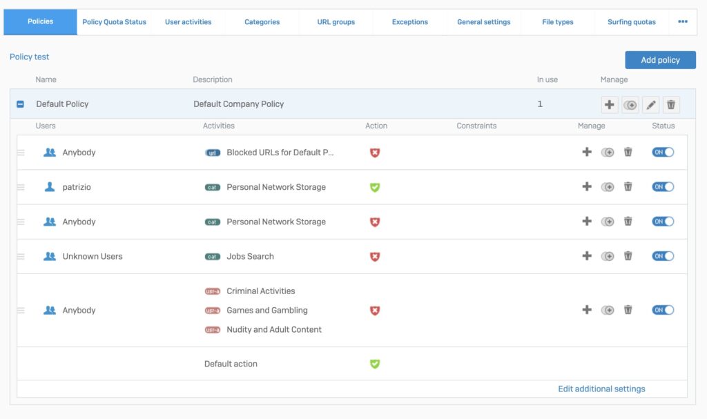Disable the Blocked URLs for Default Policy rule

tap(662, 152)
